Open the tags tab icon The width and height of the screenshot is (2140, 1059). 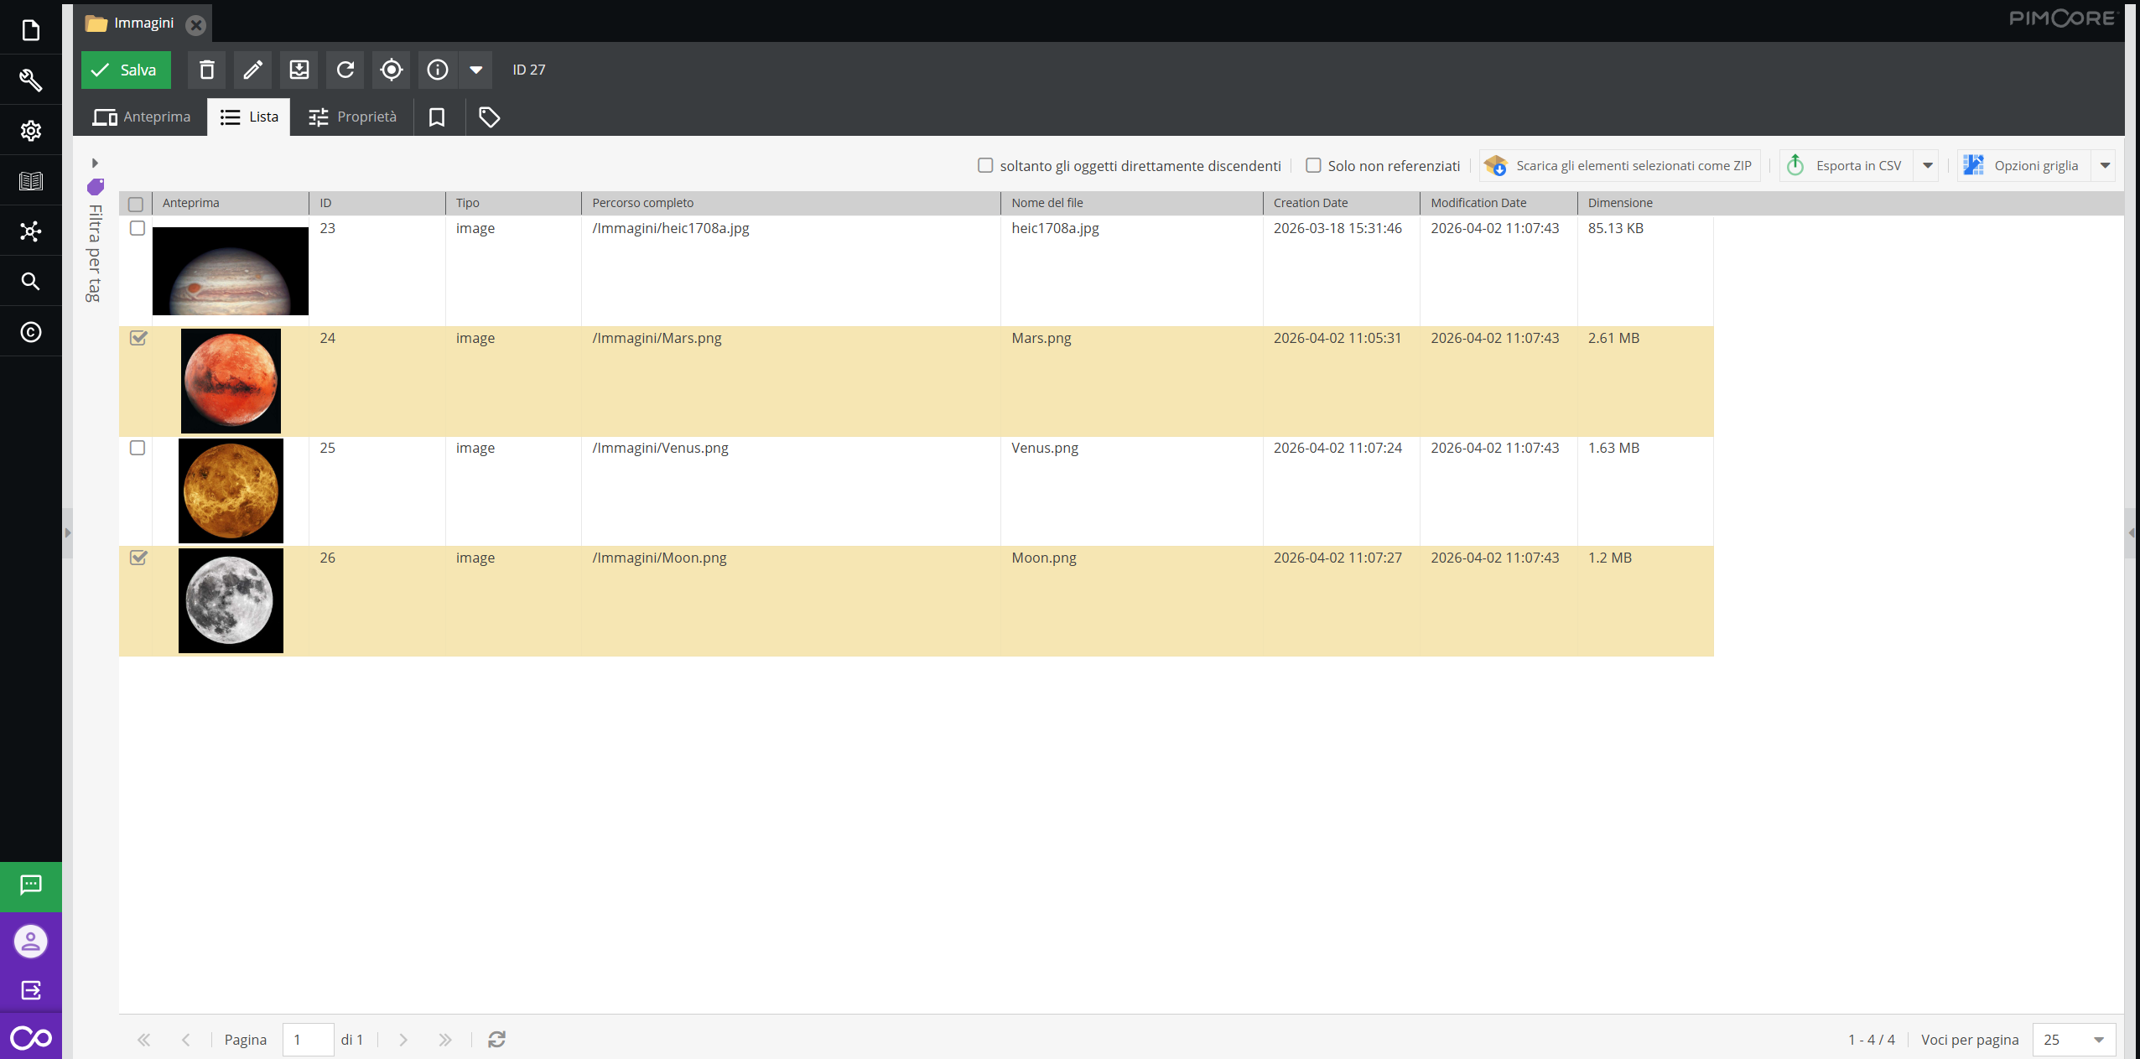tap(489, 117)
